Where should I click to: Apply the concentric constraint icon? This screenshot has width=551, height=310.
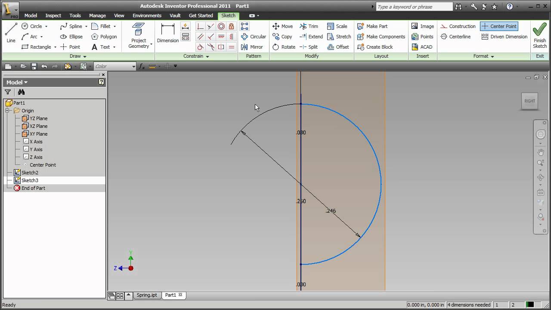[x=221, y=26]
